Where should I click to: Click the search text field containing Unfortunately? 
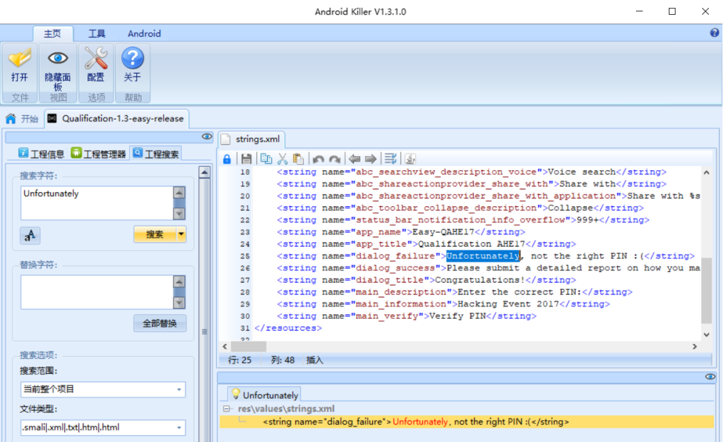pyautogui.click(x=97, y=203)
